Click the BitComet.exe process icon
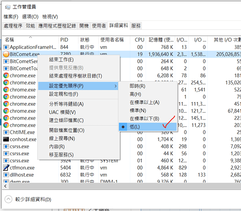241x211 pixels. [x=6, y=54]
